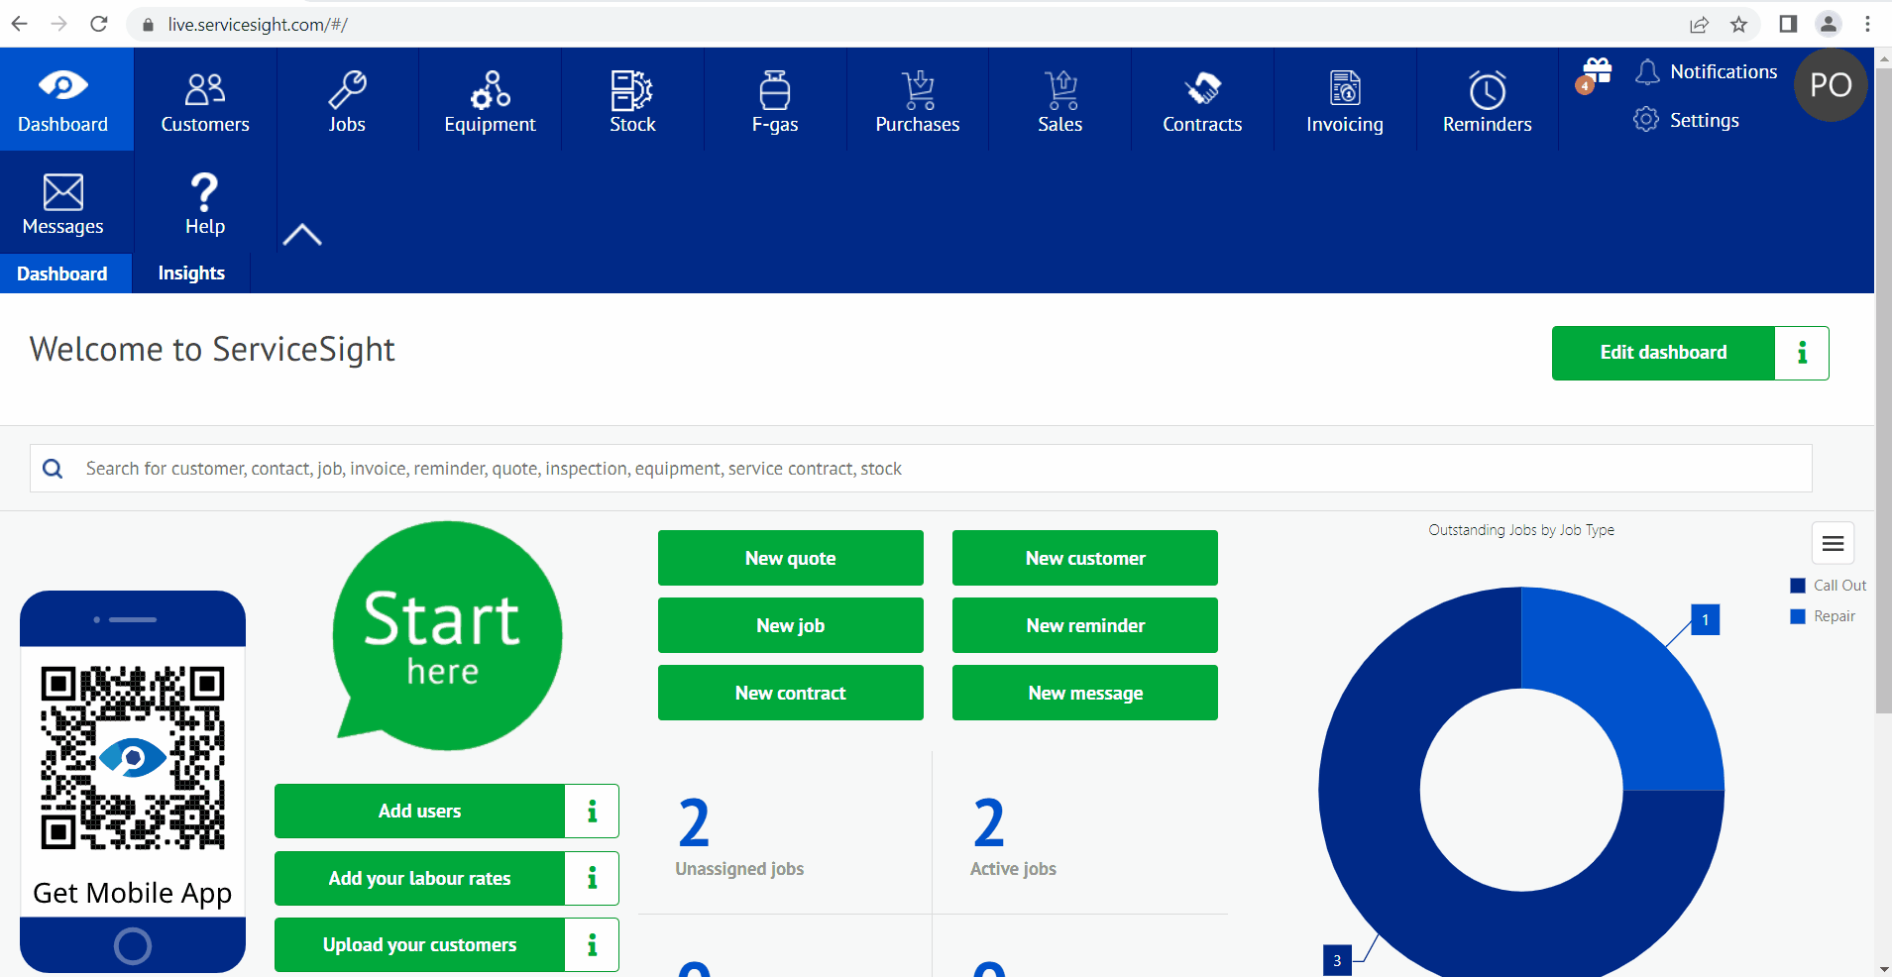Create a New reminder

click(x=1085, y=625)
